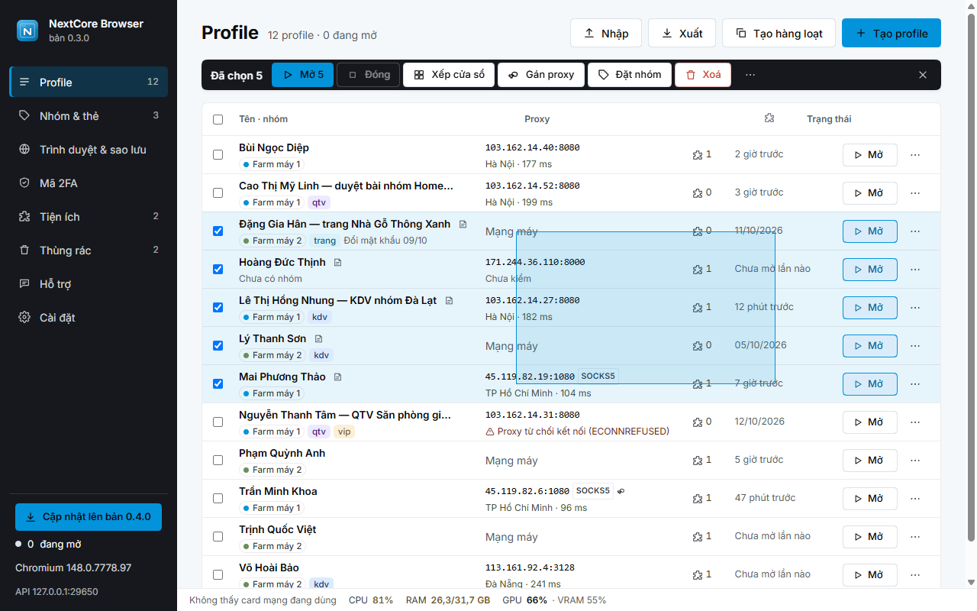Click Cập nhật lên bản 0.4.0

[x=89, y=517]
